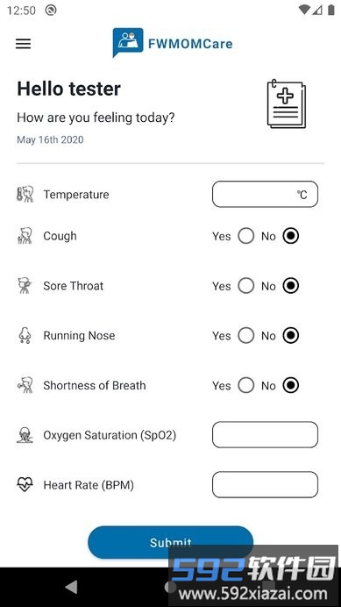The width and height of the screenshot is (341, 607).
Task: Tap the Android back navigation button
Action: pos(71,587)
